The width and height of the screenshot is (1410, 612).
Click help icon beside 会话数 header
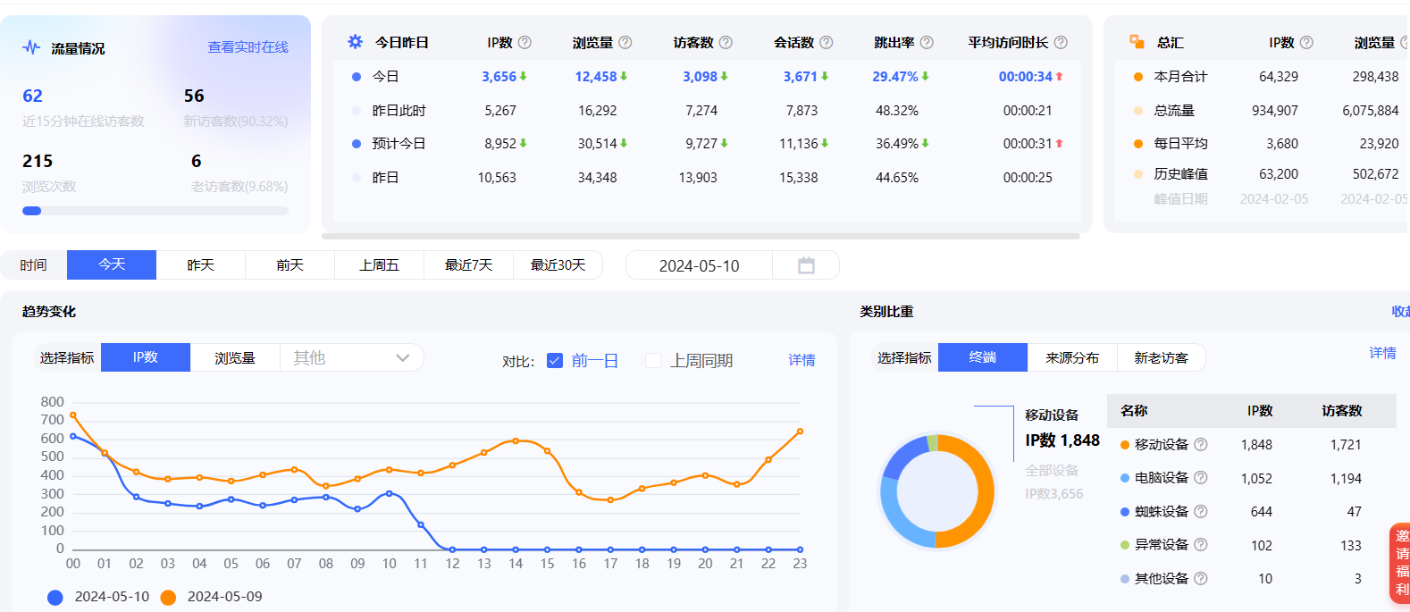click(827, 42)
